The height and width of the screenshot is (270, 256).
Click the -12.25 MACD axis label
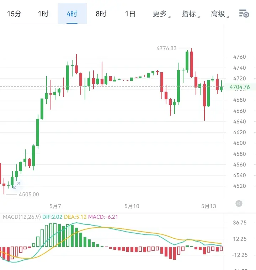240,255
